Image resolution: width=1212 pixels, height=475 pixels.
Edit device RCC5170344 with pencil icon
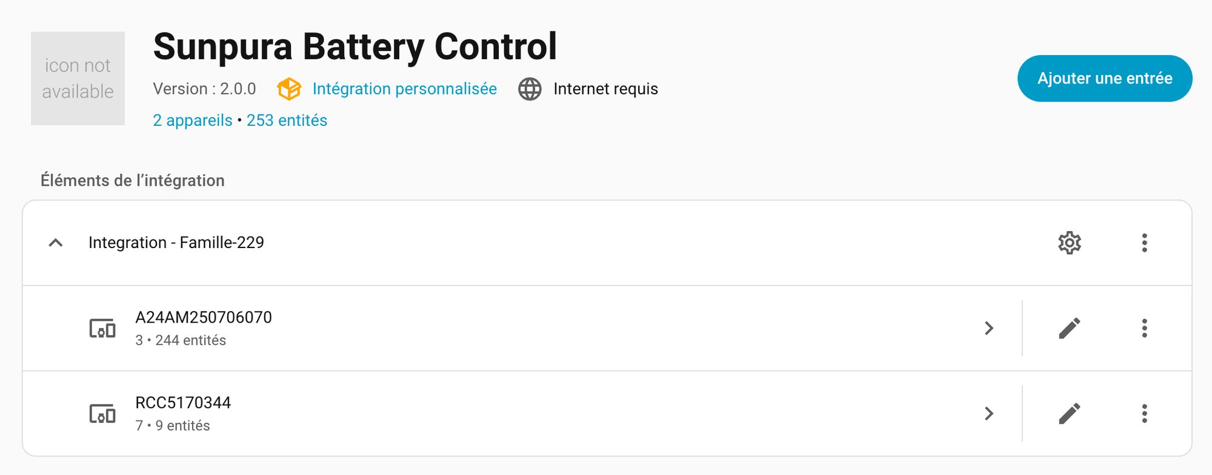tap(1070, 413)
